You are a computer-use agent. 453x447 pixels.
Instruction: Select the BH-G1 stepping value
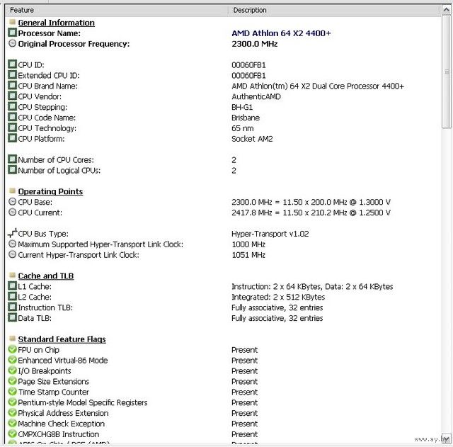(x=242, y=107)
